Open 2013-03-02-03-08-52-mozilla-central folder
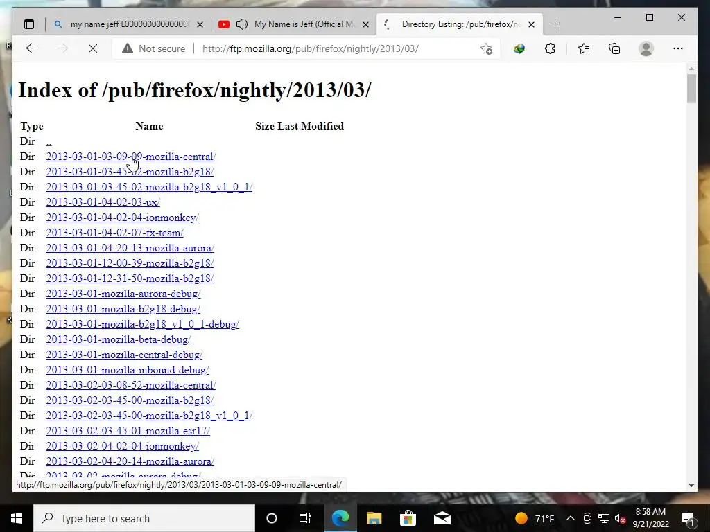This screenshot has height=532, width=710. point(131,385)
